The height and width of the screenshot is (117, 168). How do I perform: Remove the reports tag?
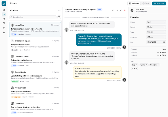pos(147,65)
